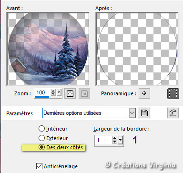Click the Avant preview thumbnail
Image resolution: width=183 pixels, height=173 pixels.
point(48,49)
